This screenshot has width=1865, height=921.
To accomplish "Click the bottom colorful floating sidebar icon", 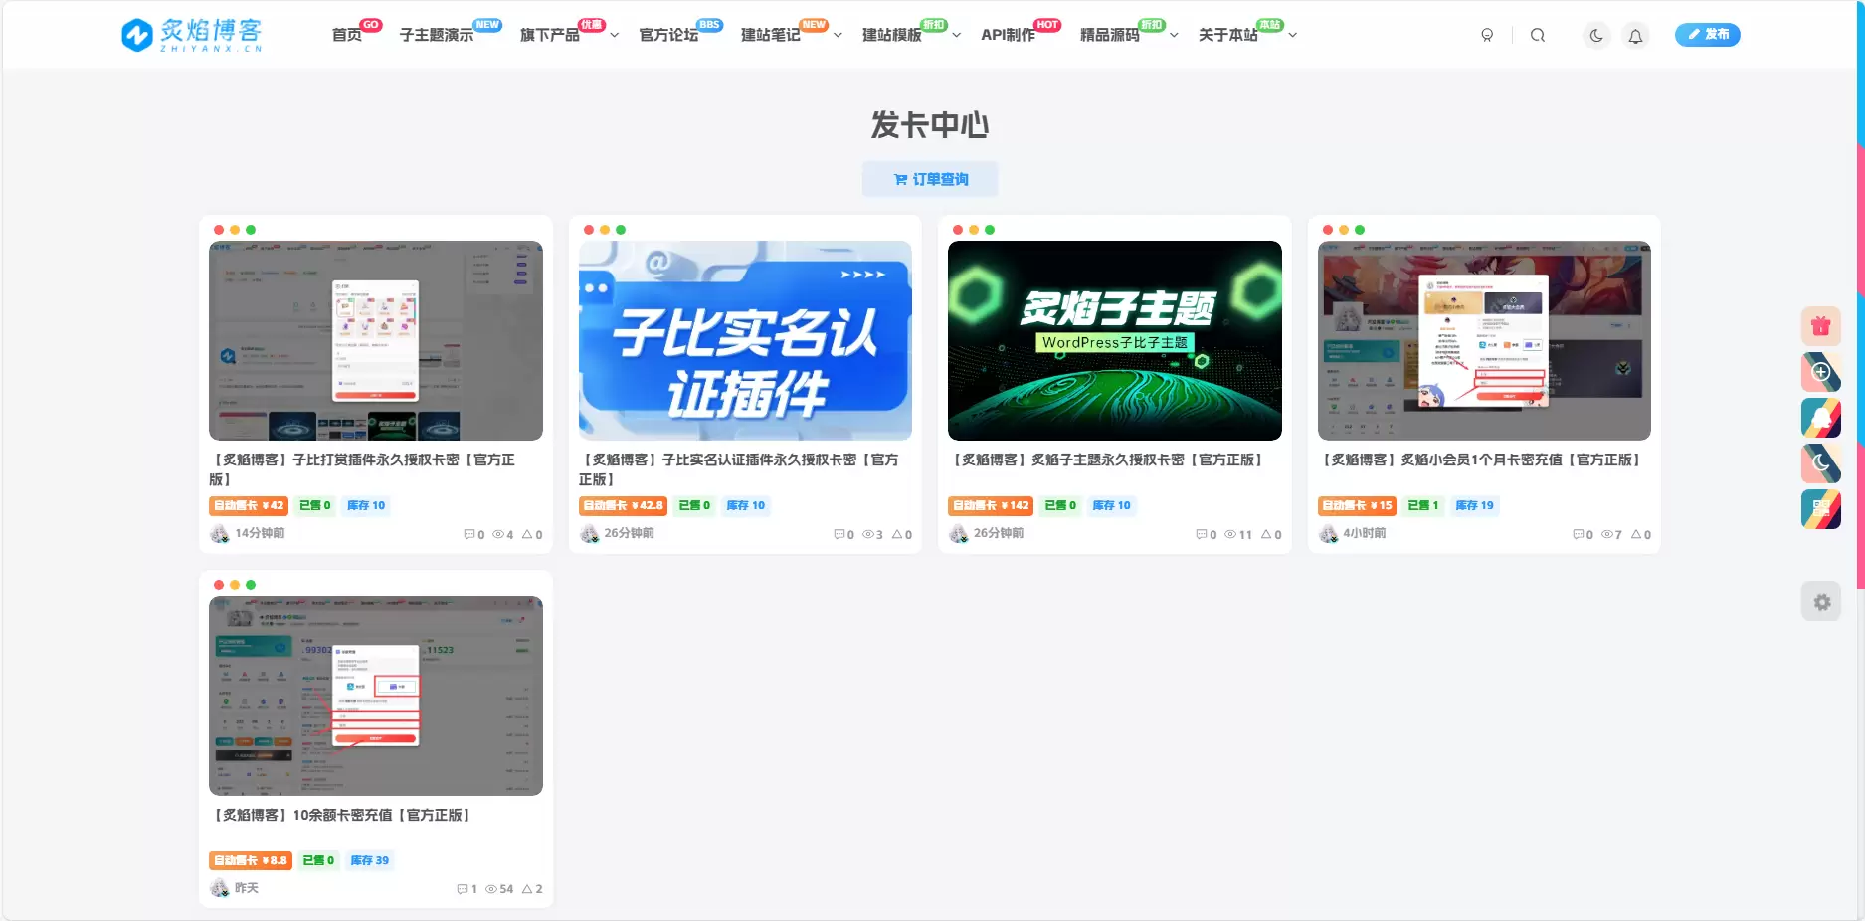I will point(1821,509).
